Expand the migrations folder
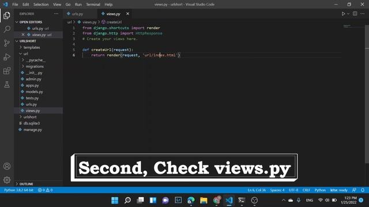 click(39, 67)
